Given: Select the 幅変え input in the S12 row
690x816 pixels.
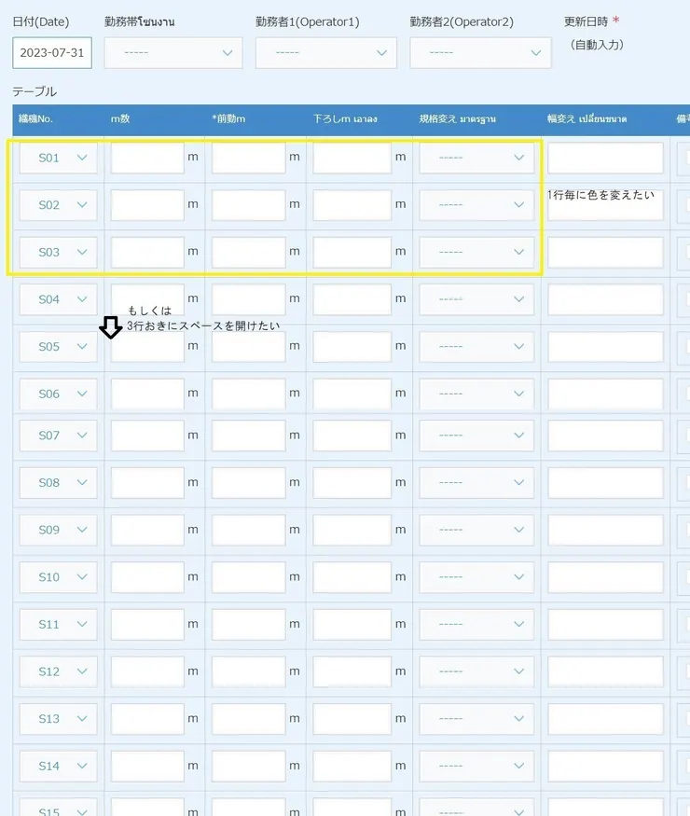Looking at the screenshot, I should pos(605,671).
